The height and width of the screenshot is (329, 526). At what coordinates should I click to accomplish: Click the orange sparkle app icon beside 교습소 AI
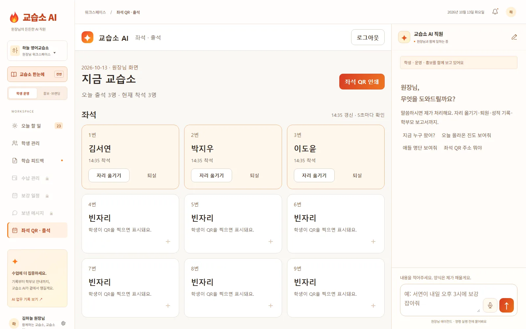(x=87, y=38)
